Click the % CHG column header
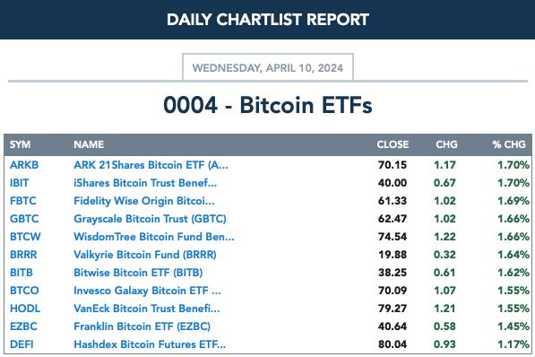 click(509, 144)
